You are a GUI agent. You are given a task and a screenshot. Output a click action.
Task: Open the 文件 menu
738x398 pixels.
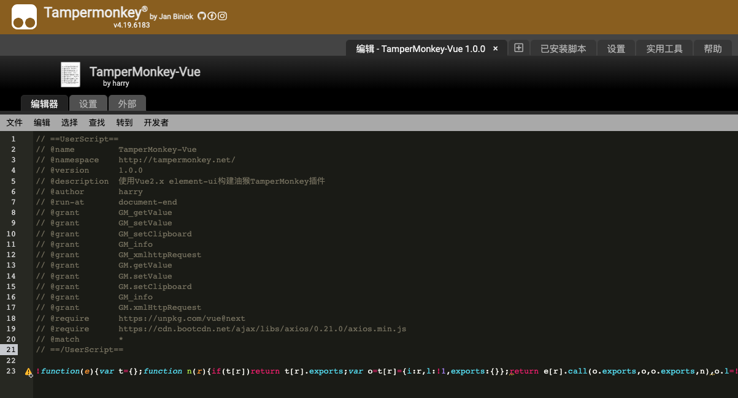tap(15, 122)
